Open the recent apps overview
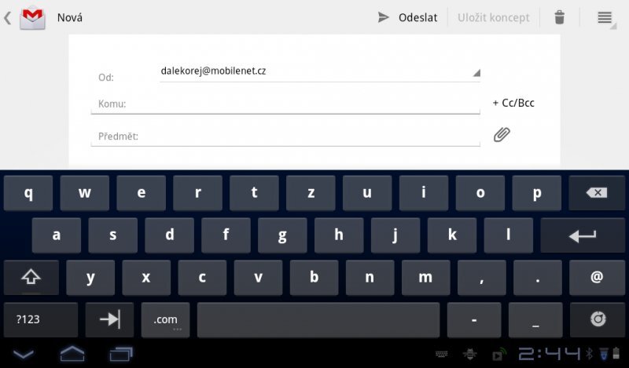 (121, 354)
